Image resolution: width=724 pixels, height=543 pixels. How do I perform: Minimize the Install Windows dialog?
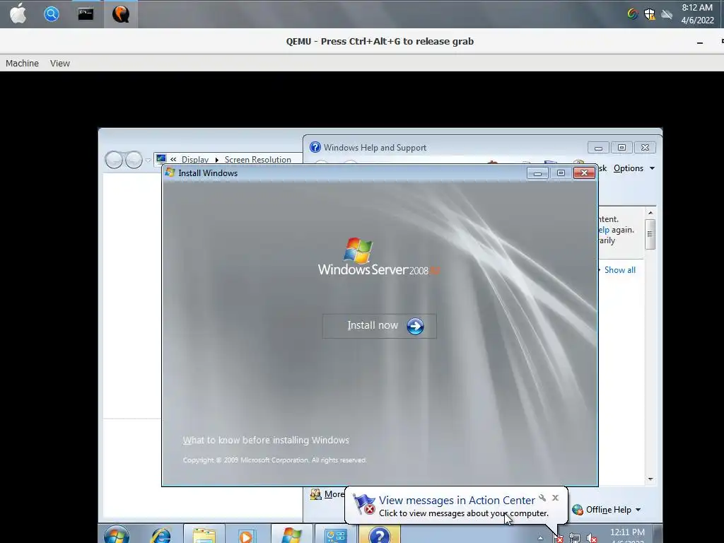(537, 173)
